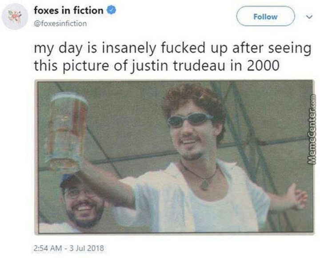Click the tweet's first line of text
The width and height of the screenshot is (320, 258).
coord(172,48)
